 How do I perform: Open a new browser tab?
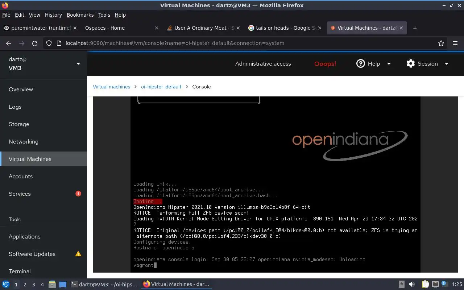(415, 28)
